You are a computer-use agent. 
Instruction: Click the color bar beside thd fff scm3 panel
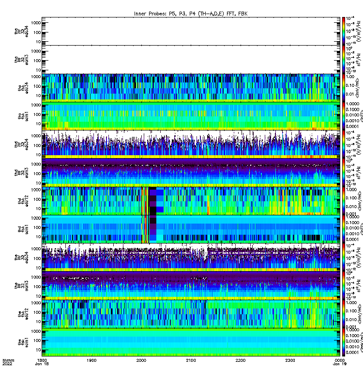[x=344, y=173]
